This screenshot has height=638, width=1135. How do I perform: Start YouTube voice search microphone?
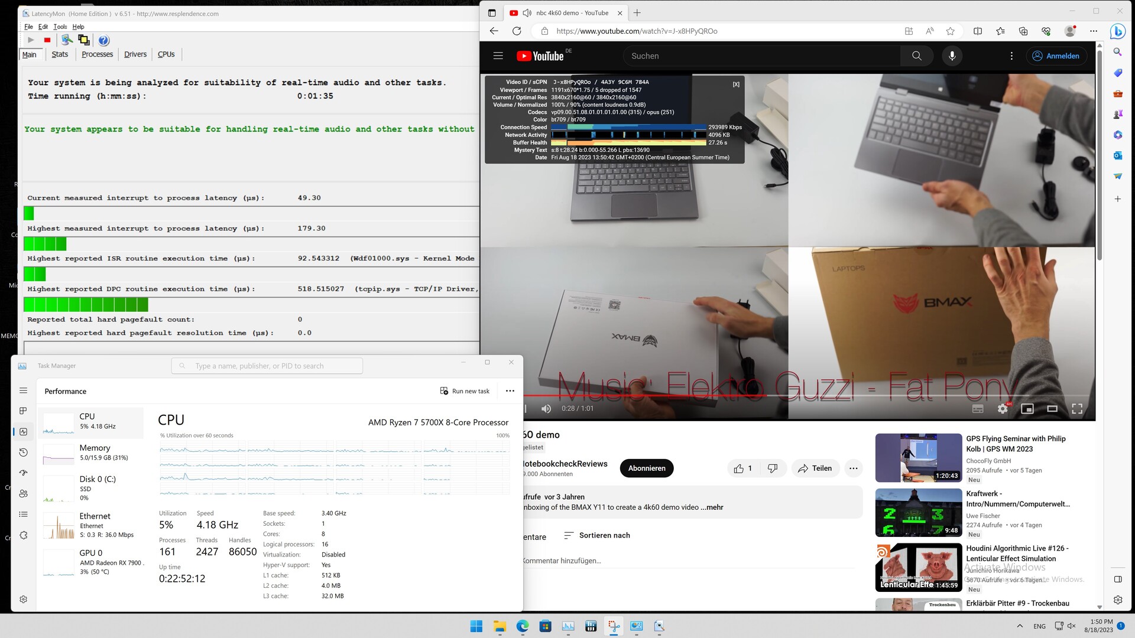952,56
